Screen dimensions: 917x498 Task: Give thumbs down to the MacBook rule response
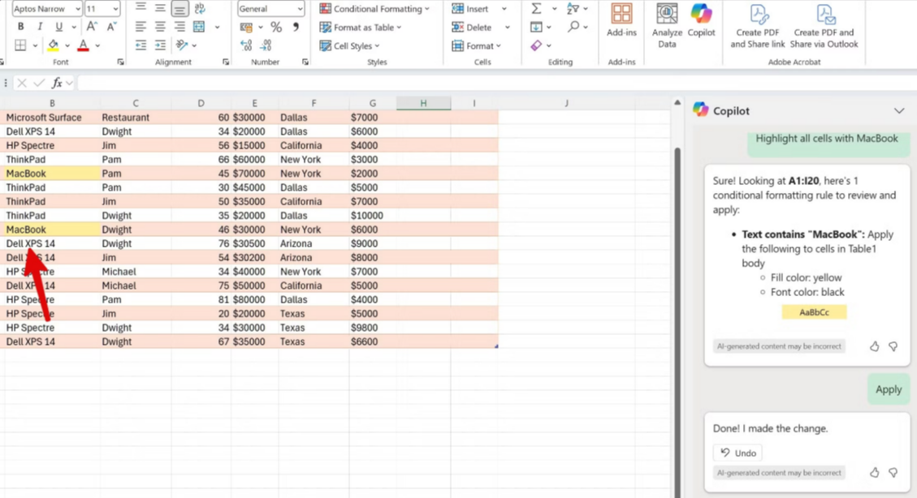[893, 346]
